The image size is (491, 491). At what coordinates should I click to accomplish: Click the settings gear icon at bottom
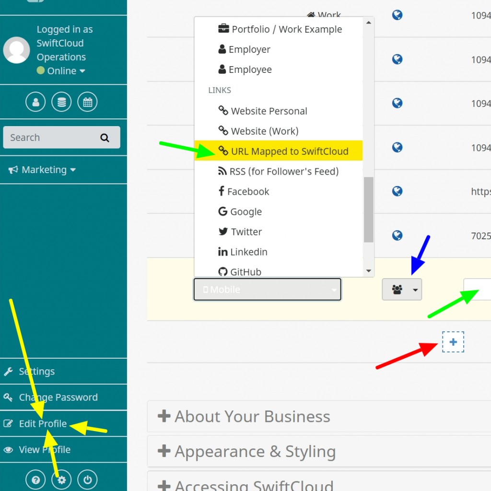(61, 479)
